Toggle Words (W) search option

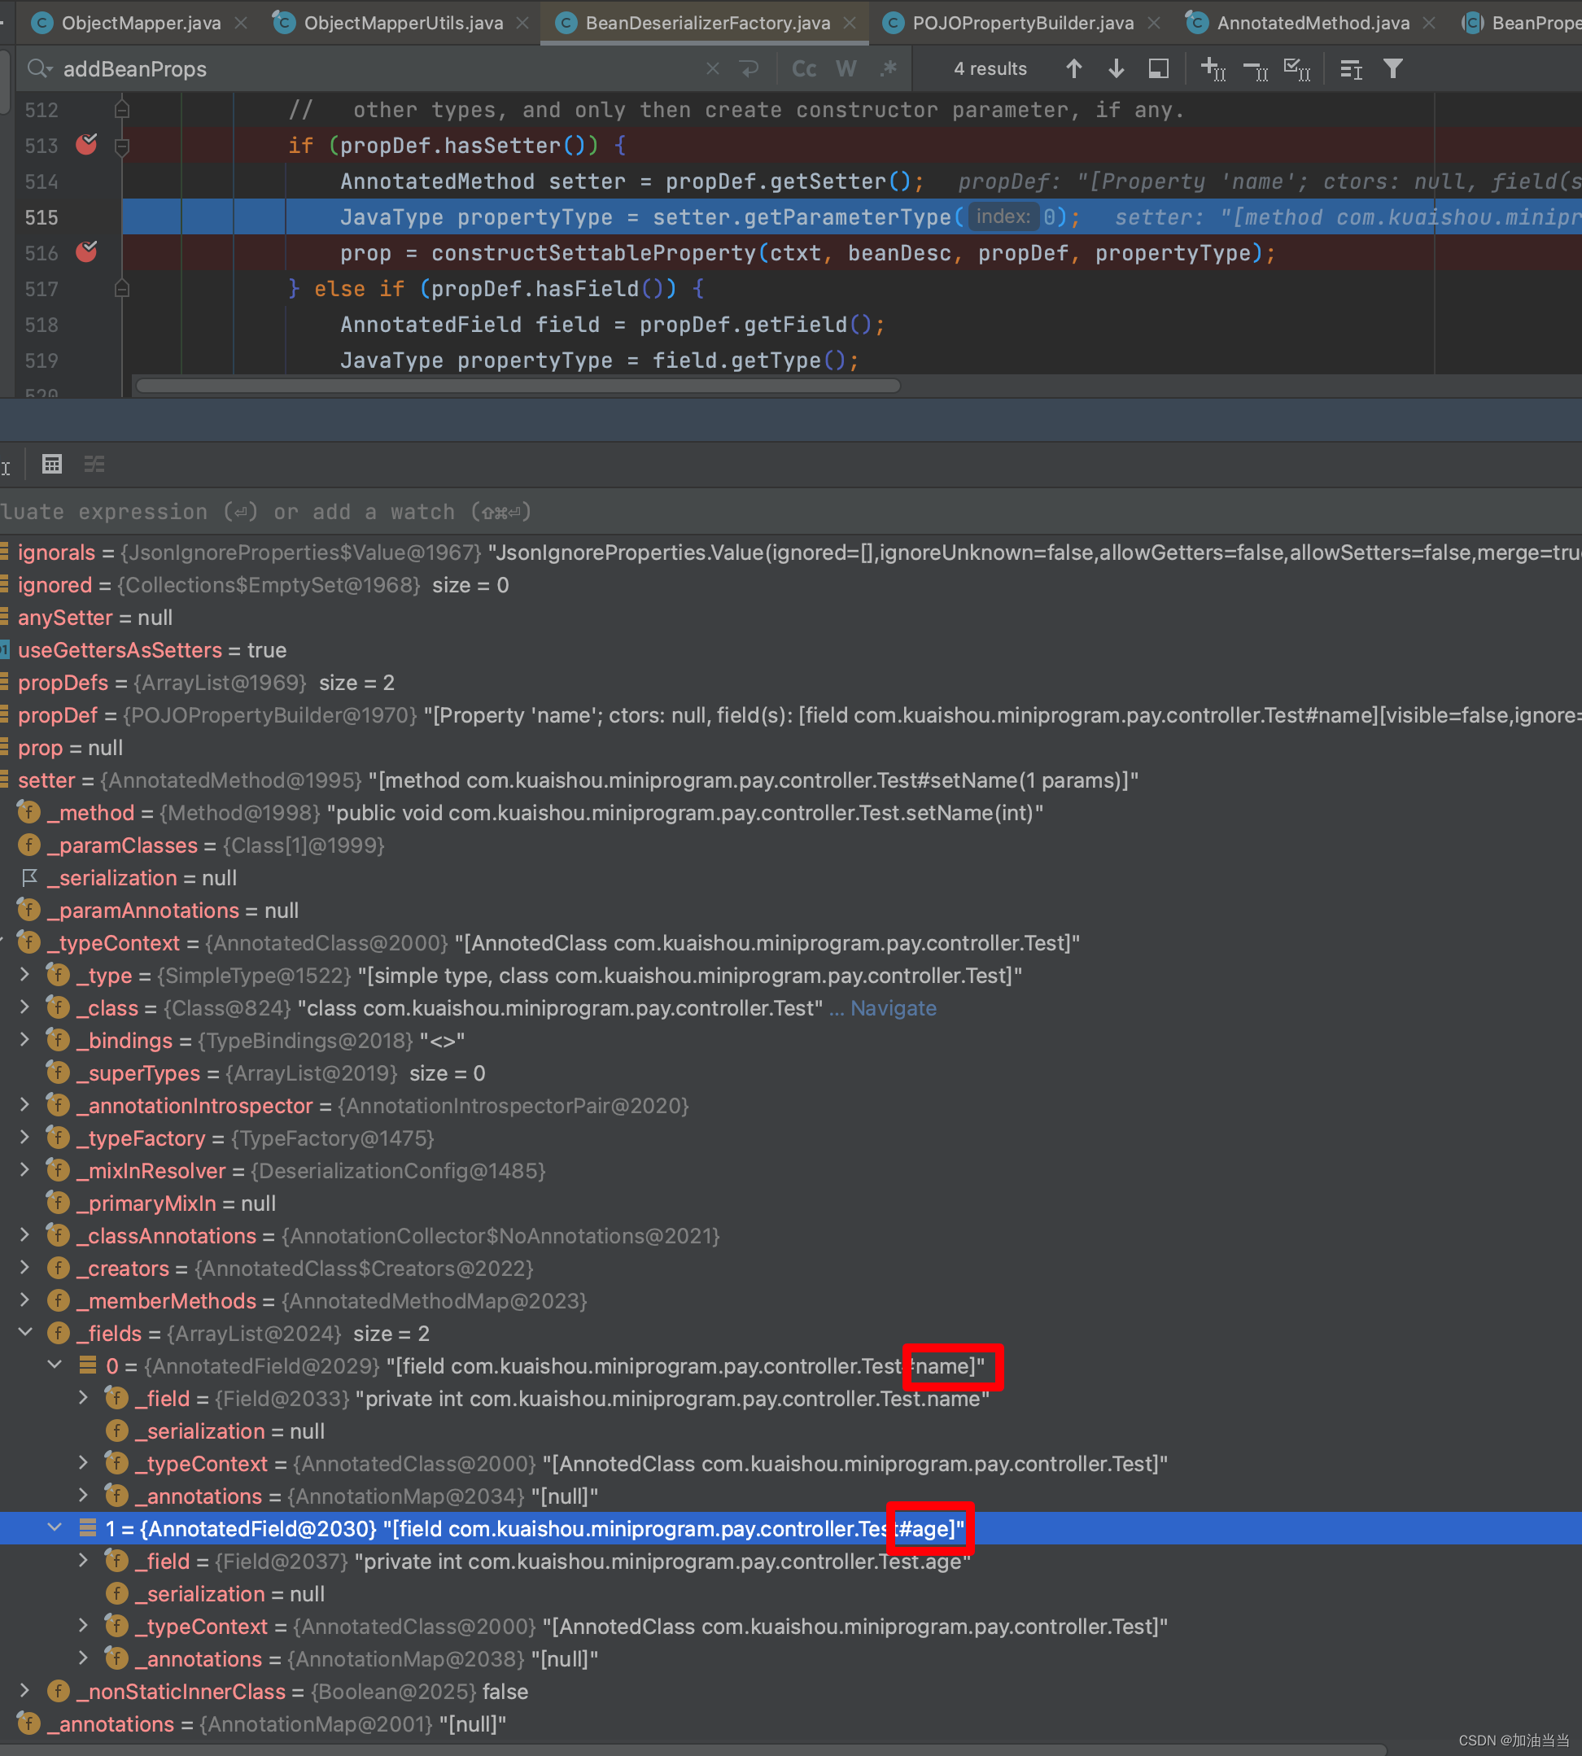(846, 68)
